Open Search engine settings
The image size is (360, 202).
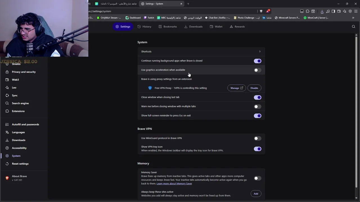tap(20, 103)
